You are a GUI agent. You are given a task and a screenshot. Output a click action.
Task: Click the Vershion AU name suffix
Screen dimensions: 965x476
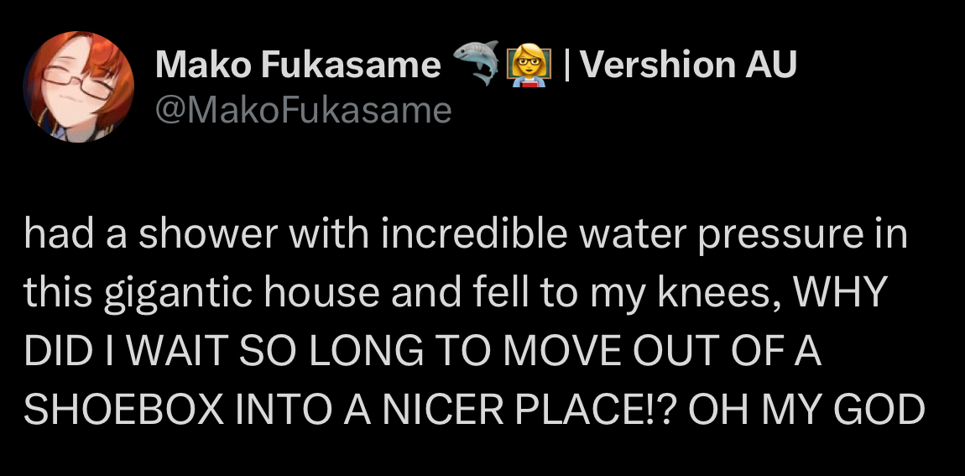pos(689,65)
